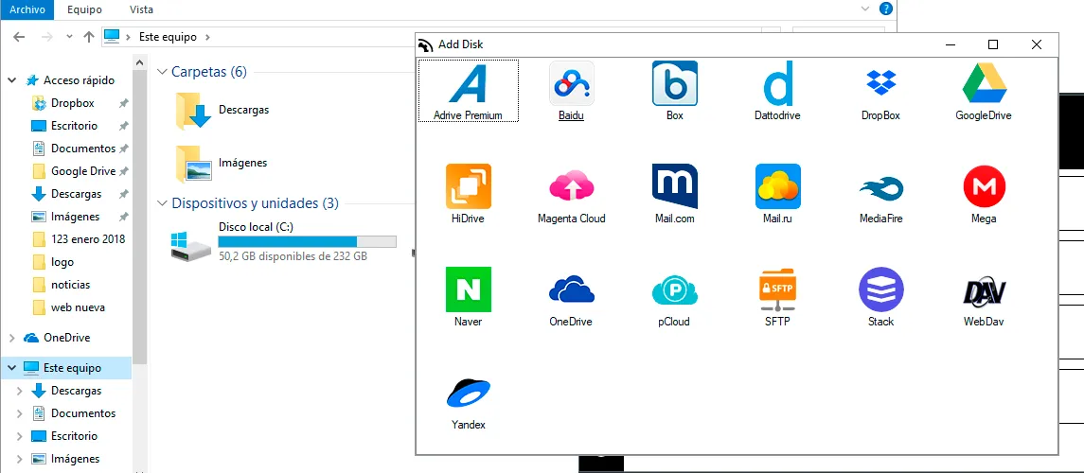Open the Archivo menu
Screen dimensions: 1084x473
(x=27, y=9)
